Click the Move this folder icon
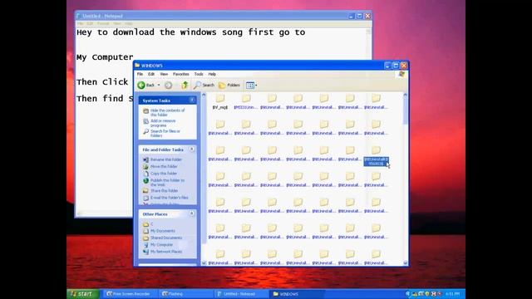The image size is (532, 299). tap(145, 166)
